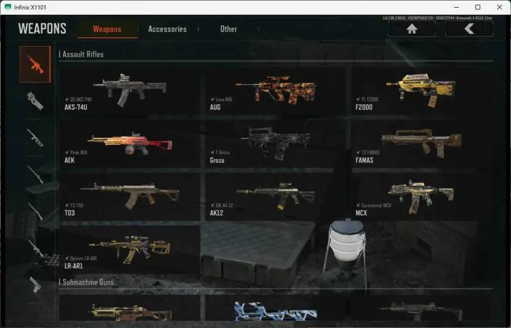This screenshot has width=511, height=328.
Task: Pick the LR-AR1 rifle card
Action: (x=130, y=250)
